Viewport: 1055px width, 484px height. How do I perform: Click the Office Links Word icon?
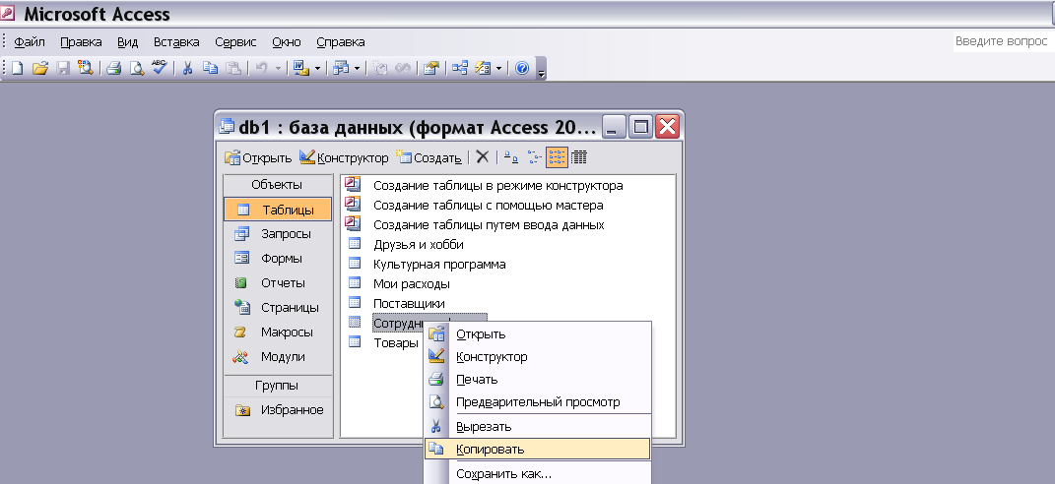300,68
